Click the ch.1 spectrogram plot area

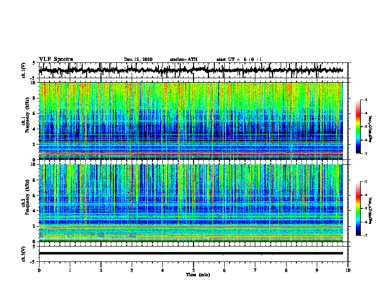[x=191, y=121]
